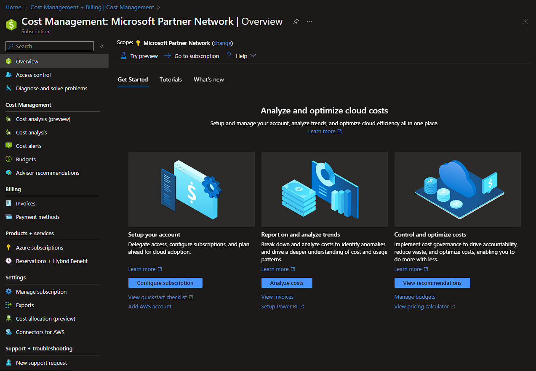Close the Cost Management blade
This screenshot has width=536, height=371.
pyautogui.click(x=525, y=21)
